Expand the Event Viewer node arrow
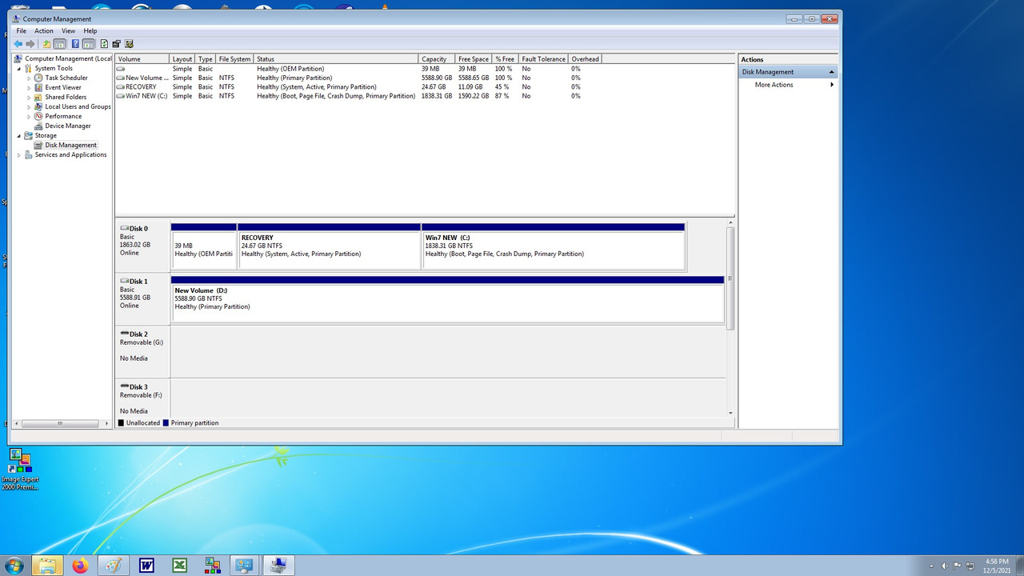This screenshot has height=576, width=1024. click(29, 87)
